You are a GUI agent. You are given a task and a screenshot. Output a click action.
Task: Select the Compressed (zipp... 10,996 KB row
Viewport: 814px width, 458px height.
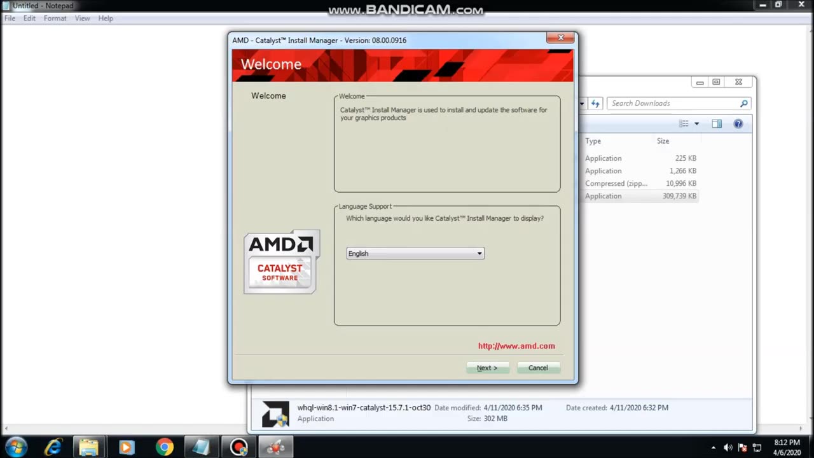[640, 184]
